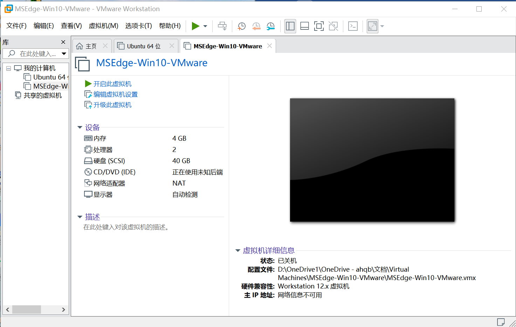Open the power options dropdown arrow

[x=205, y=26]
